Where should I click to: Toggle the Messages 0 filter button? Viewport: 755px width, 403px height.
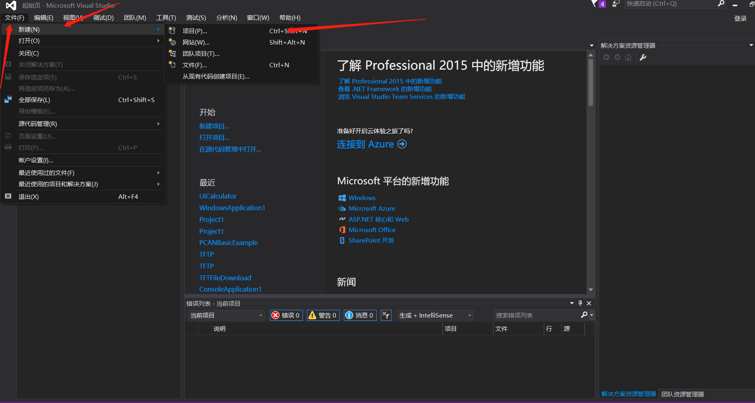pos(360,315)
